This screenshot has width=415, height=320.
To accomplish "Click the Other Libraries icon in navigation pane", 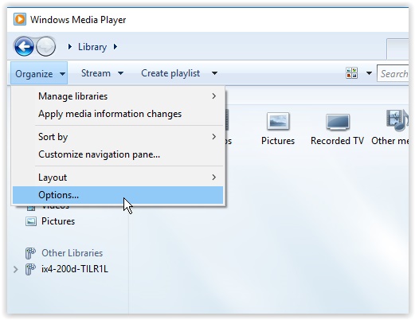I will point(30,253).
